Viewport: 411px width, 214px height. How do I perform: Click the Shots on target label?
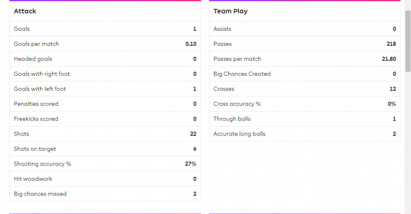(x=35, y=149)
